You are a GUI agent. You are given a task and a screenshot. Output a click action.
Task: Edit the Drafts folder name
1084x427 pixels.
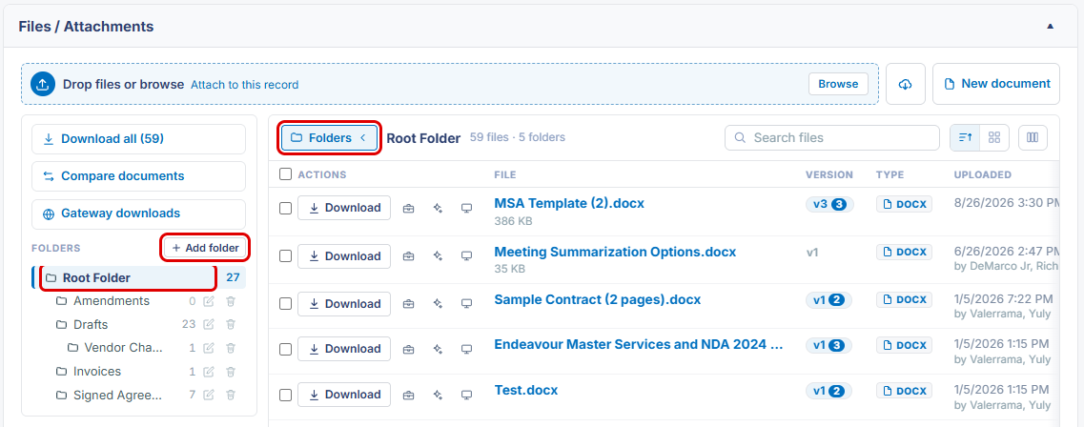[x=209, y=324]
